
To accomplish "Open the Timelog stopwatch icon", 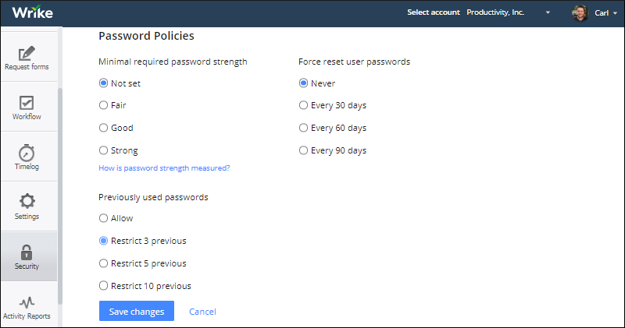I will tap(27, 153).
